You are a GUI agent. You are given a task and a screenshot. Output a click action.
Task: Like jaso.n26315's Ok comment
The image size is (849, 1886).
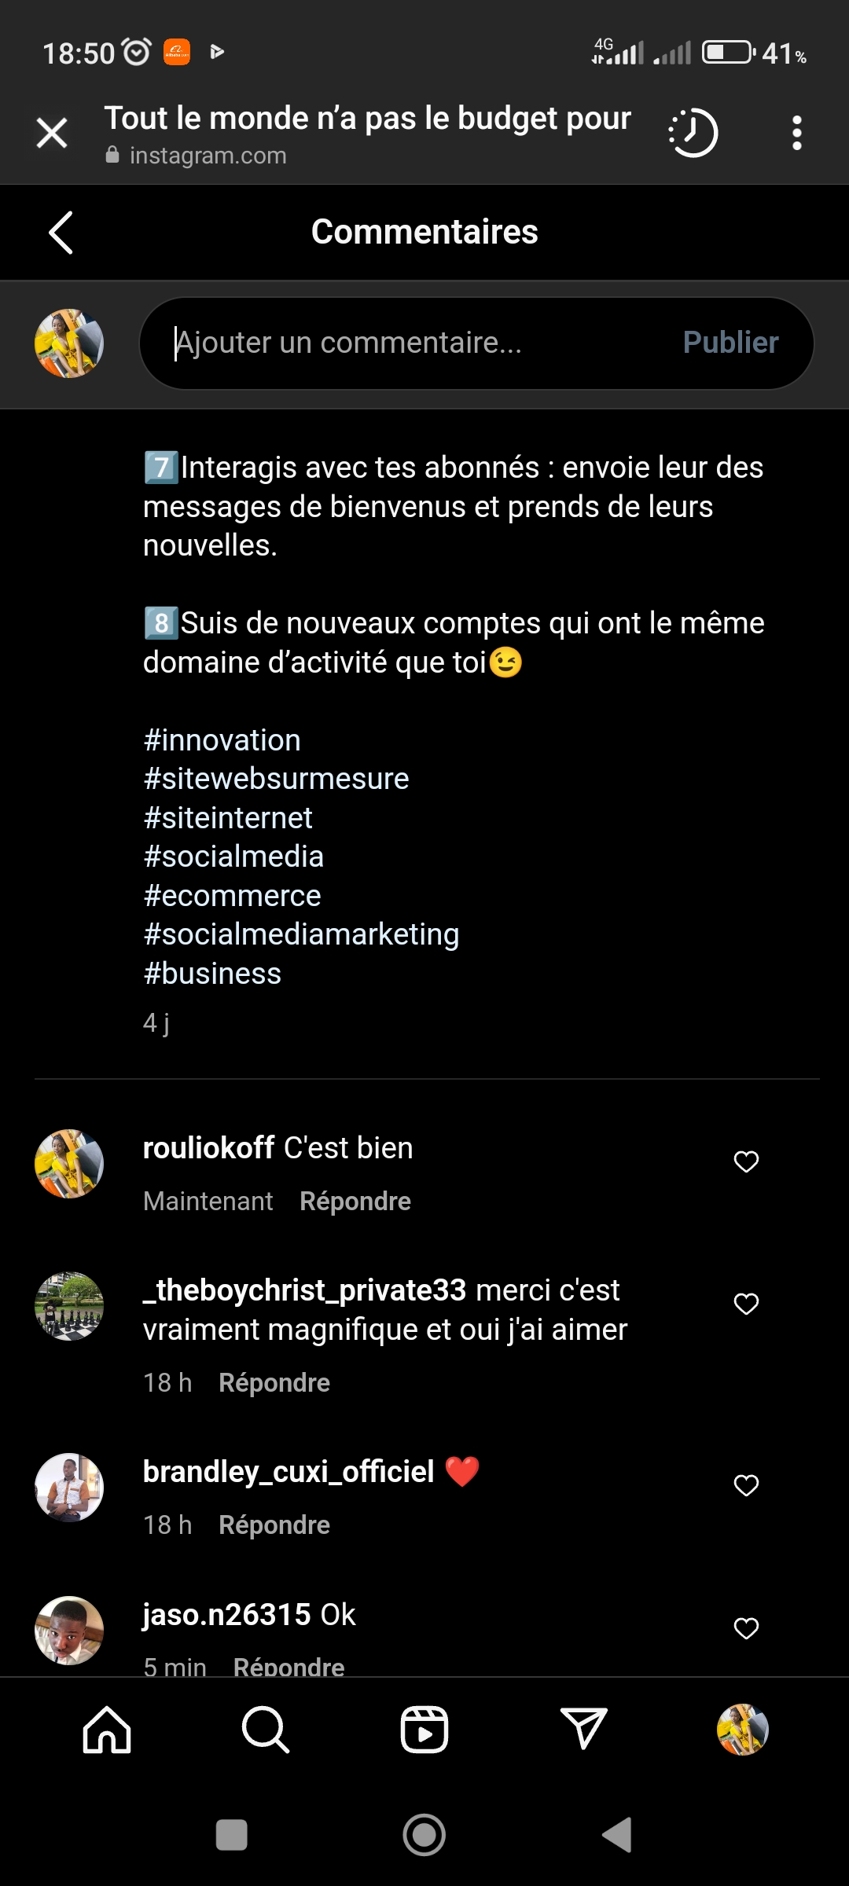[x=746, y=1628]
